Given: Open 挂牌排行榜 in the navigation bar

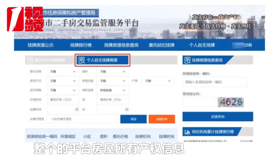Looking at the screenshot, I should tap(81, 45).
